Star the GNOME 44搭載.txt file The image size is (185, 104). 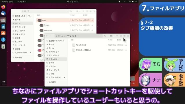[126, 50]
